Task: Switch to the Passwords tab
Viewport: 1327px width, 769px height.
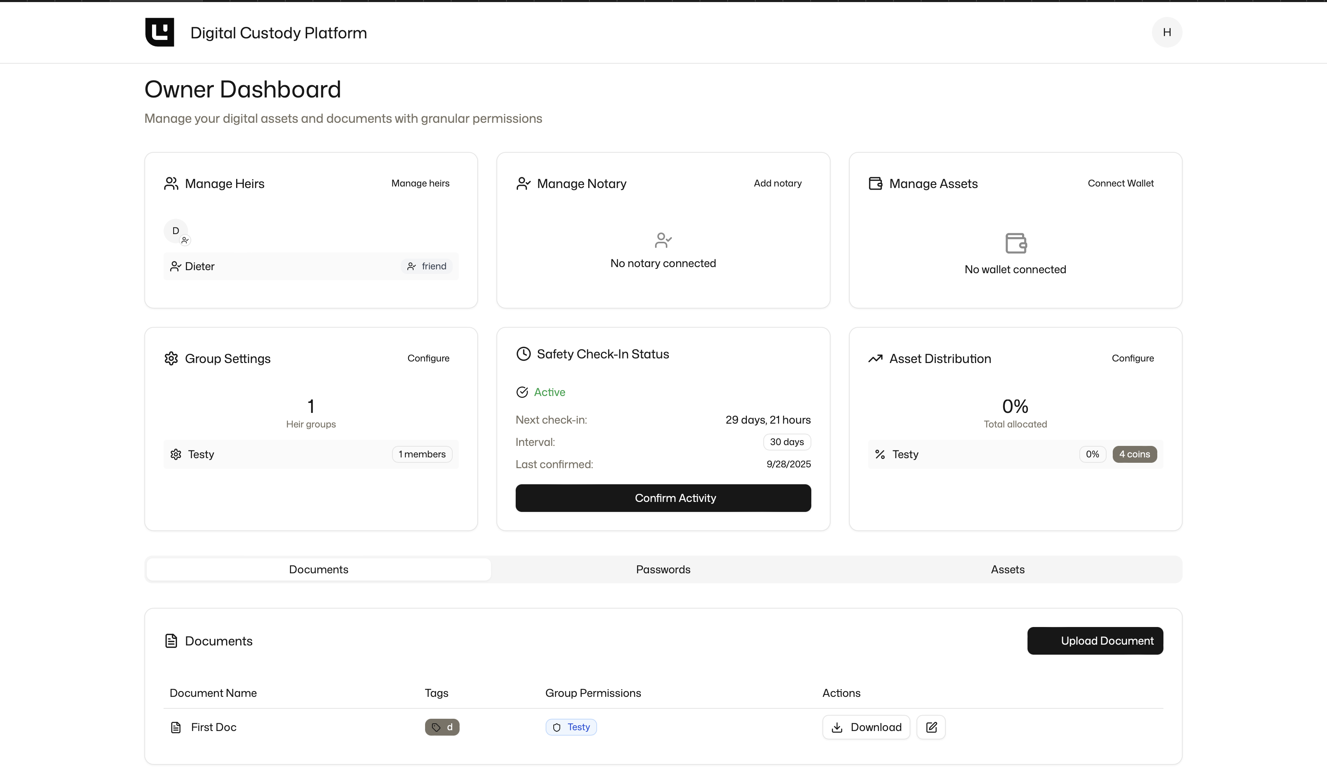Action: point(663,569)
